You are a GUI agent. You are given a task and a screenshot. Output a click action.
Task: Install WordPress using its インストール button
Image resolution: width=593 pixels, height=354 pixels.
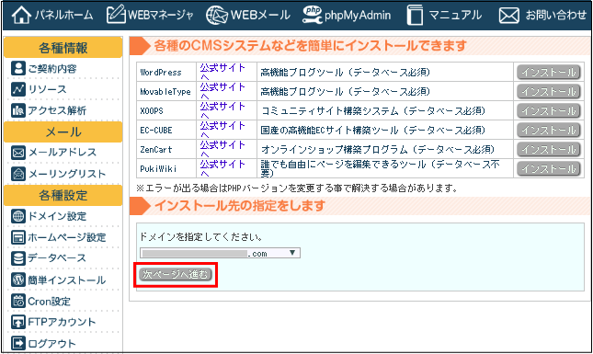(x=548, y=72)
